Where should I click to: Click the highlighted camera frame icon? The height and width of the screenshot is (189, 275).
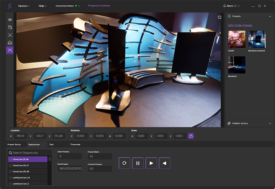click(x=10, y=50)
